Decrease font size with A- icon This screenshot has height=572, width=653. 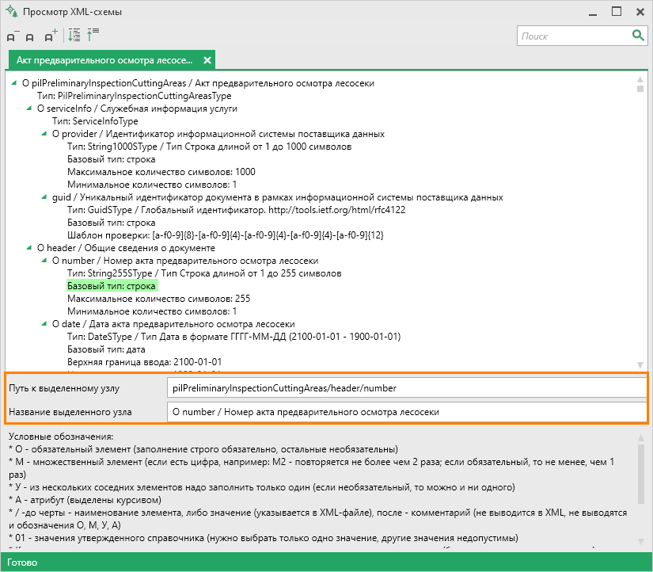click(x=13, y=36)
